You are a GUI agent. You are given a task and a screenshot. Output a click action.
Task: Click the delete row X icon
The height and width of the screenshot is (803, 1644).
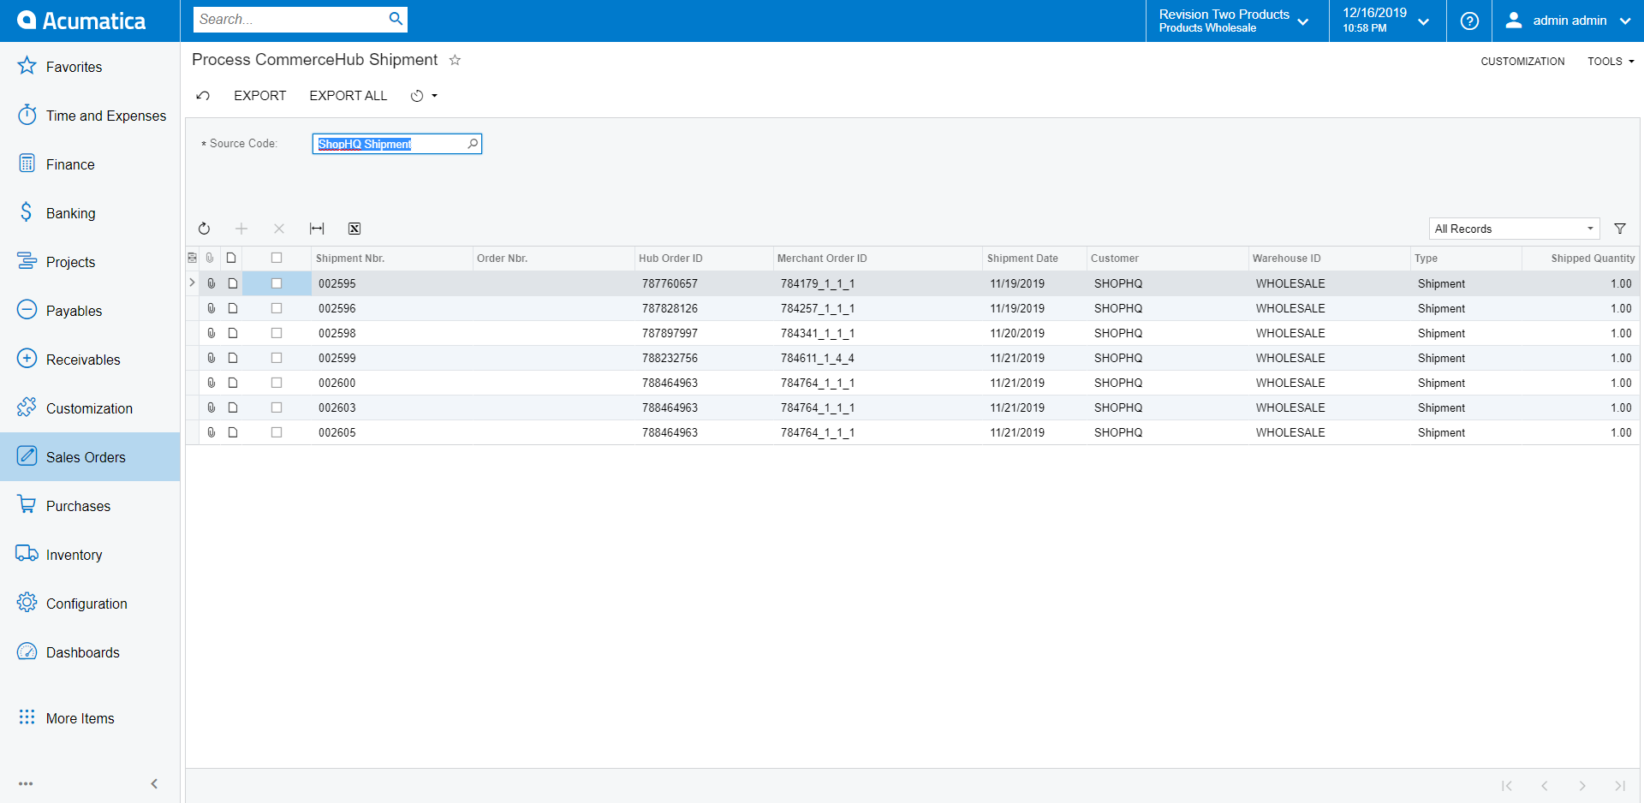279,229
